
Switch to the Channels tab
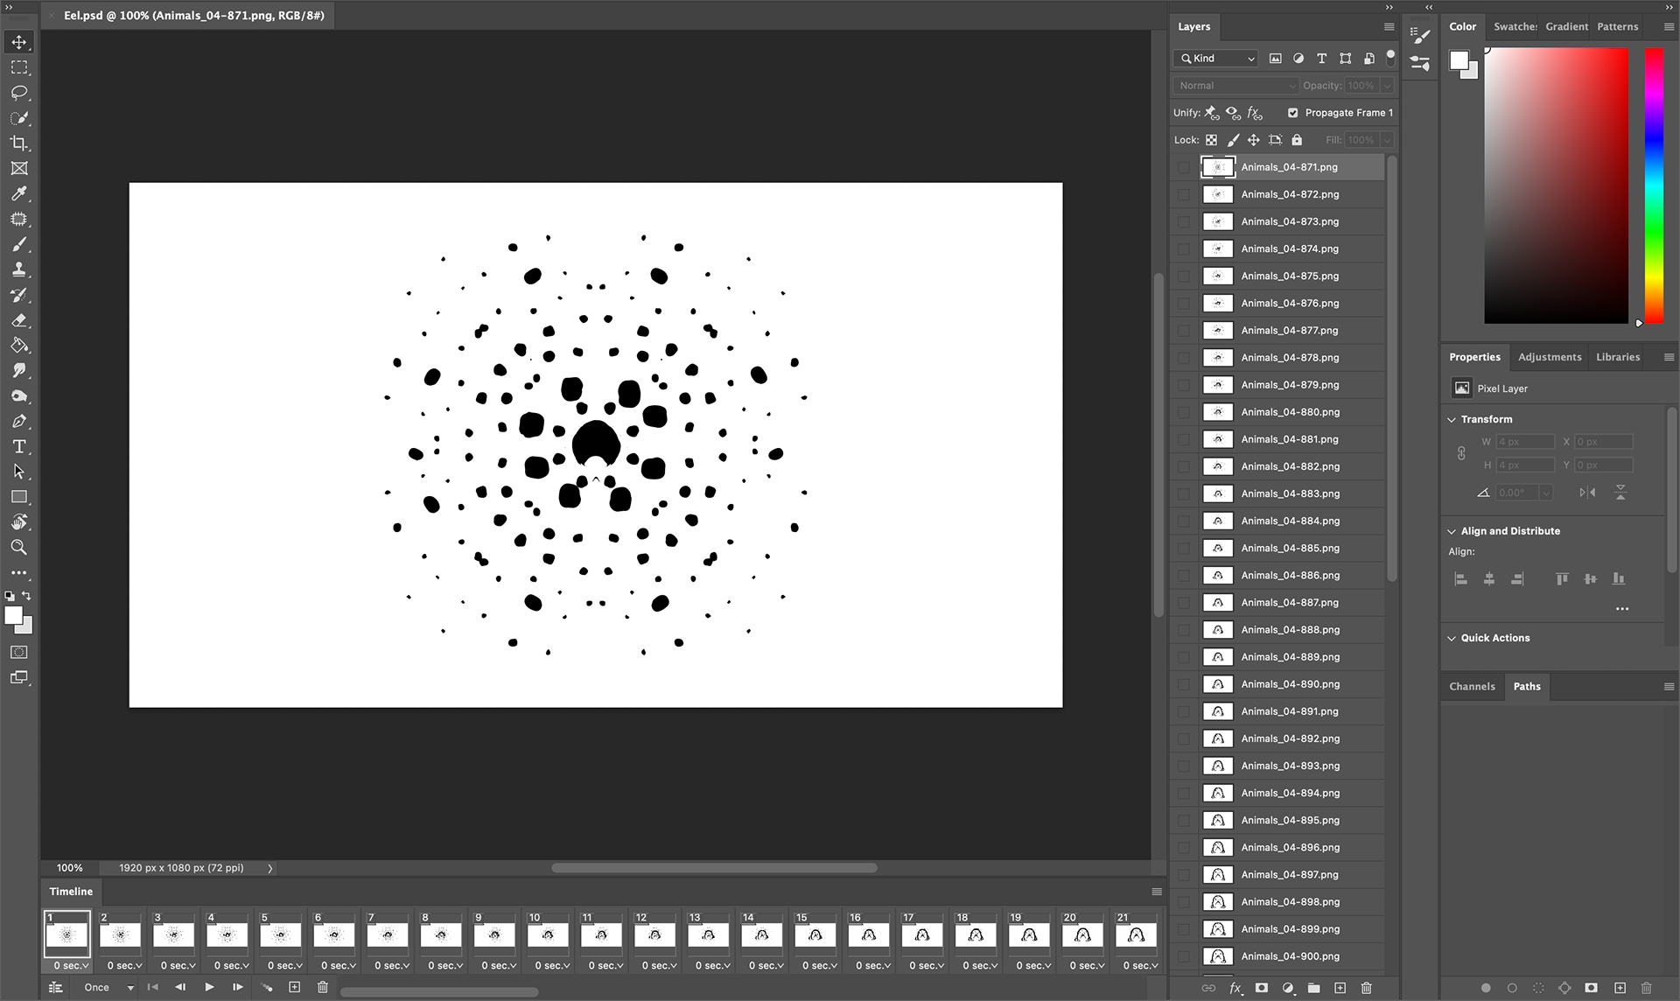click(x=1472, y=687)
